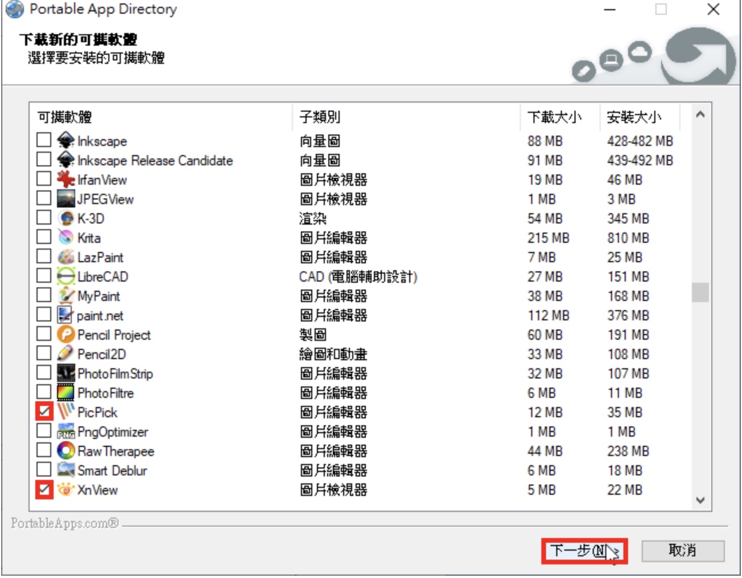Close the Portable App Directory window
The height and width of the screenshot is (578, 742).
pyautogui.click(x=713, y=9)
